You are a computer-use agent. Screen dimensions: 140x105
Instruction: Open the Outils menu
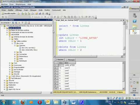(x=41, y=10)
